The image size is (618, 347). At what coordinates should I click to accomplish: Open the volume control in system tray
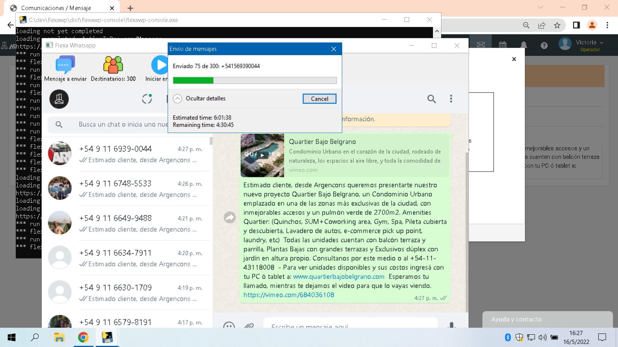tap(542, 338)
